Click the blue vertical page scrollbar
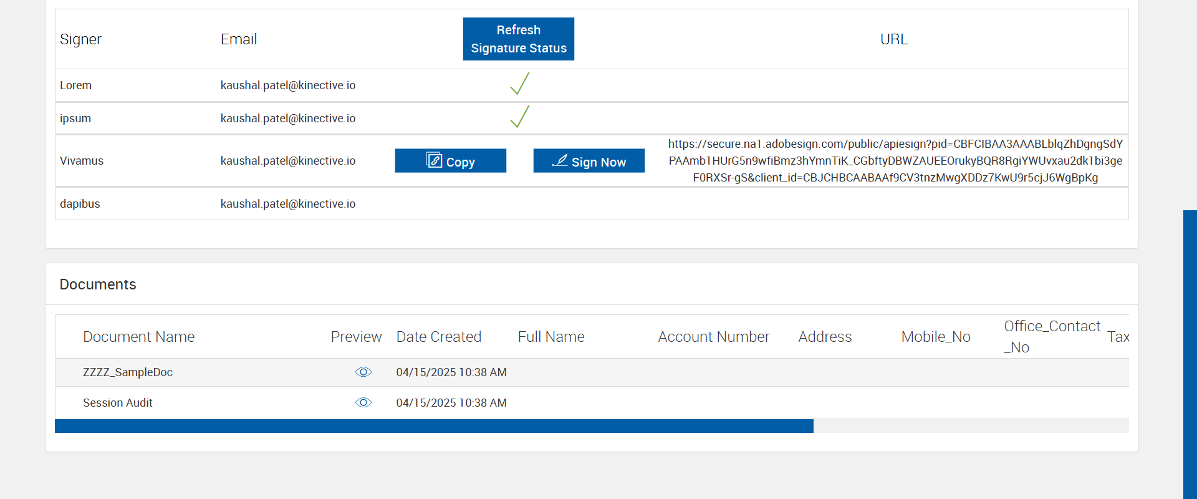 tap(1190, 354)
